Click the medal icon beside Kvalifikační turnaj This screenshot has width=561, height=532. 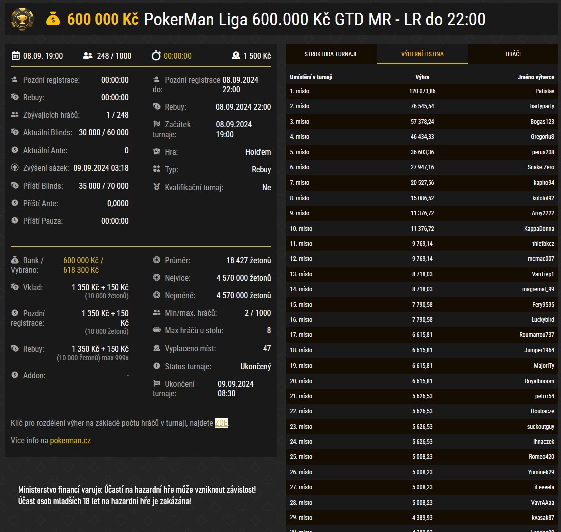click(157, 187)
